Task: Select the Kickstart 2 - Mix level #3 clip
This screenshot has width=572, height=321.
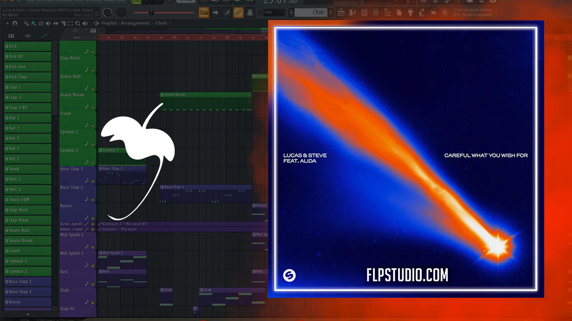Action: (183, 224)
